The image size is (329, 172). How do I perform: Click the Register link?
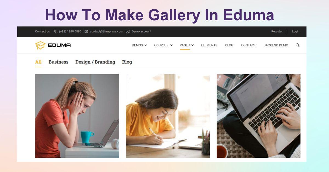pos(277,31)
